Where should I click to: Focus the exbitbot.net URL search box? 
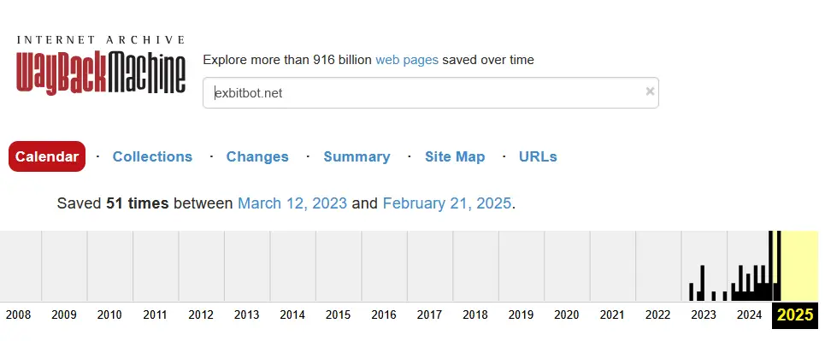[430, 92]
